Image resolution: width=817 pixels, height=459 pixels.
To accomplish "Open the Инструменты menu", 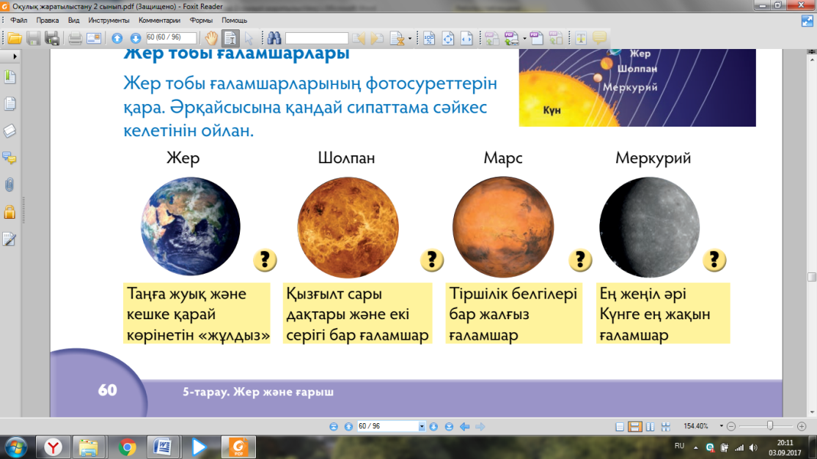I will point(109,20).
